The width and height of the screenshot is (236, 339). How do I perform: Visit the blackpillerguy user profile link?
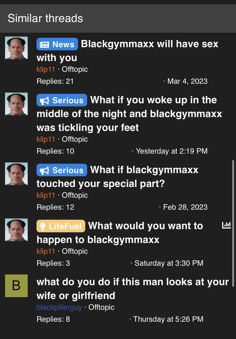[x=59, y=307]
